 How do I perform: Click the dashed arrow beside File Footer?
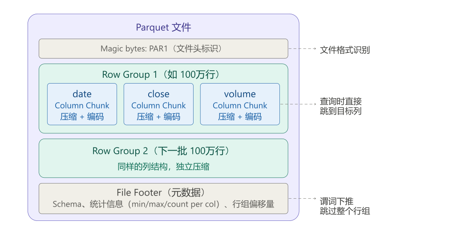tap(303, 199)
